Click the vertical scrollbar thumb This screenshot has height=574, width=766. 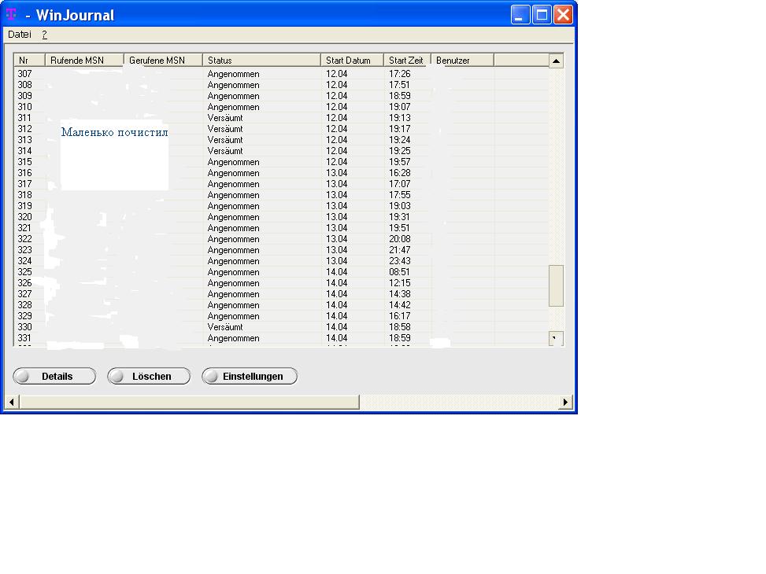tap(556, 285)
